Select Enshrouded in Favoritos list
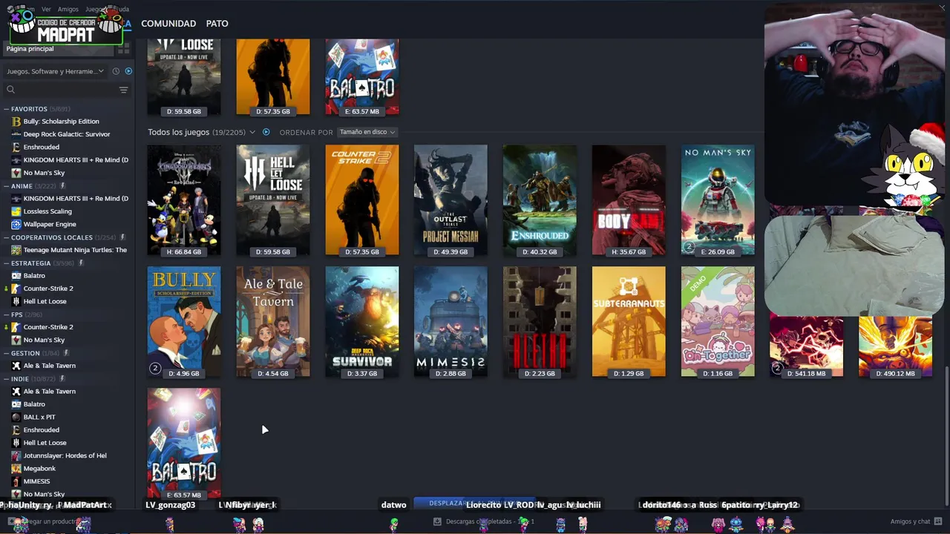This screenshot has height=534, width=950. click(x=41, y=147)
